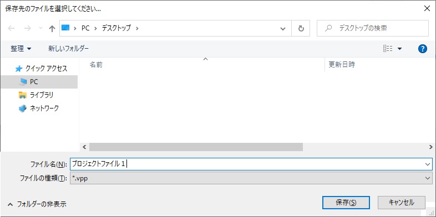Select the ライブラリ folder in sidebar

click(x=36, y=95)
